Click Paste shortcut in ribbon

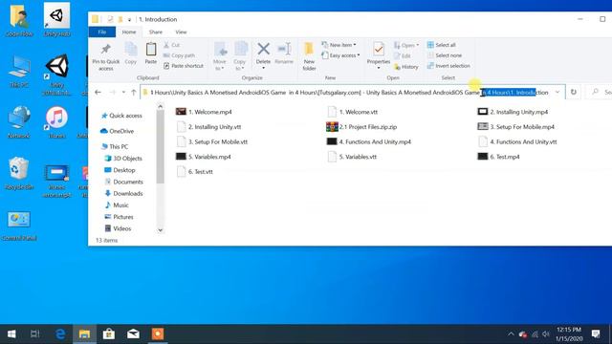[184, 66]
